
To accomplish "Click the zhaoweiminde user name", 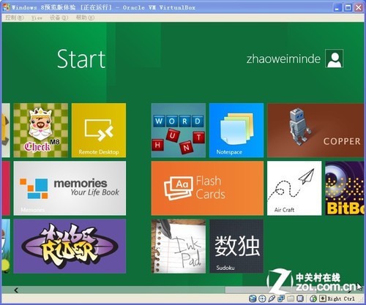I will (x=283, y=59).
